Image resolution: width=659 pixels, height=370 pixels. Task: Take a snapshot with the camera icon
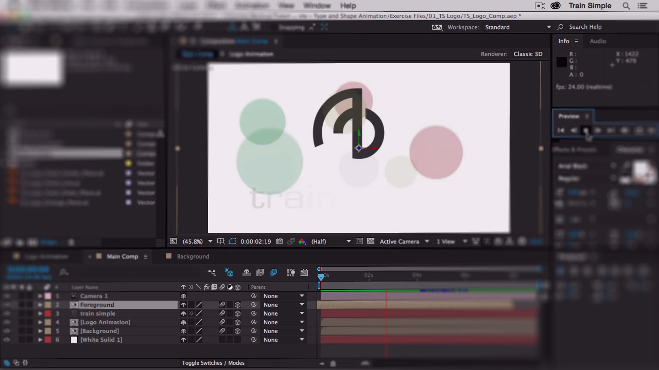(x=280, y=241)
